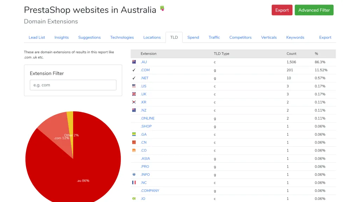Click the PrestaShop websites in Australia heading

(90, 10)
